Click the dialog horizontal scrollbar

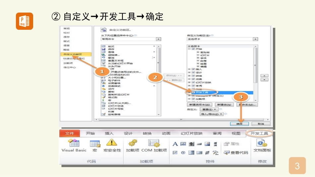tap(182, 119)
